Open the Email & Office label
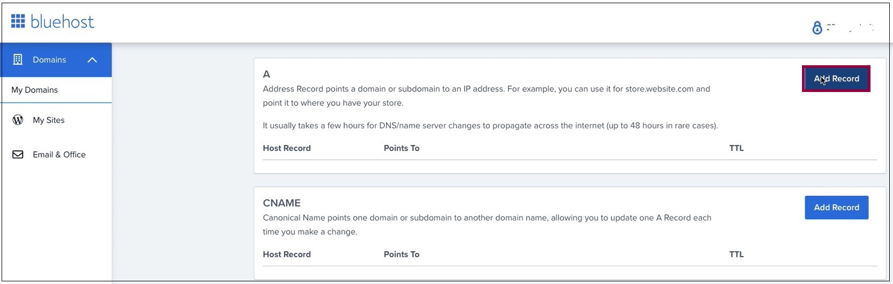 tap(59, 155)
